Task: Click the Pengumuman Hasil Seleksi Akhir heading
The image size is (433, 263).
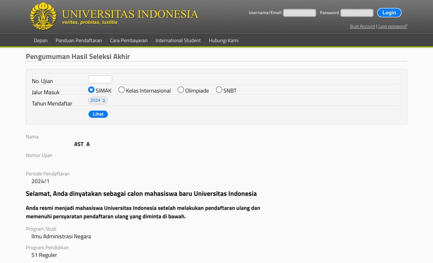Action: [78, 56]
